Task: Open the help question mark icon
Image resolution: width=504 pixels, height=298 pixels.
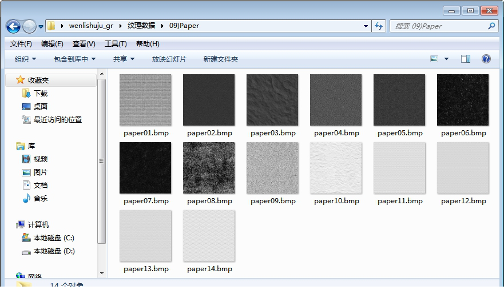Action: pyautogui.click(x=486, y=59)
